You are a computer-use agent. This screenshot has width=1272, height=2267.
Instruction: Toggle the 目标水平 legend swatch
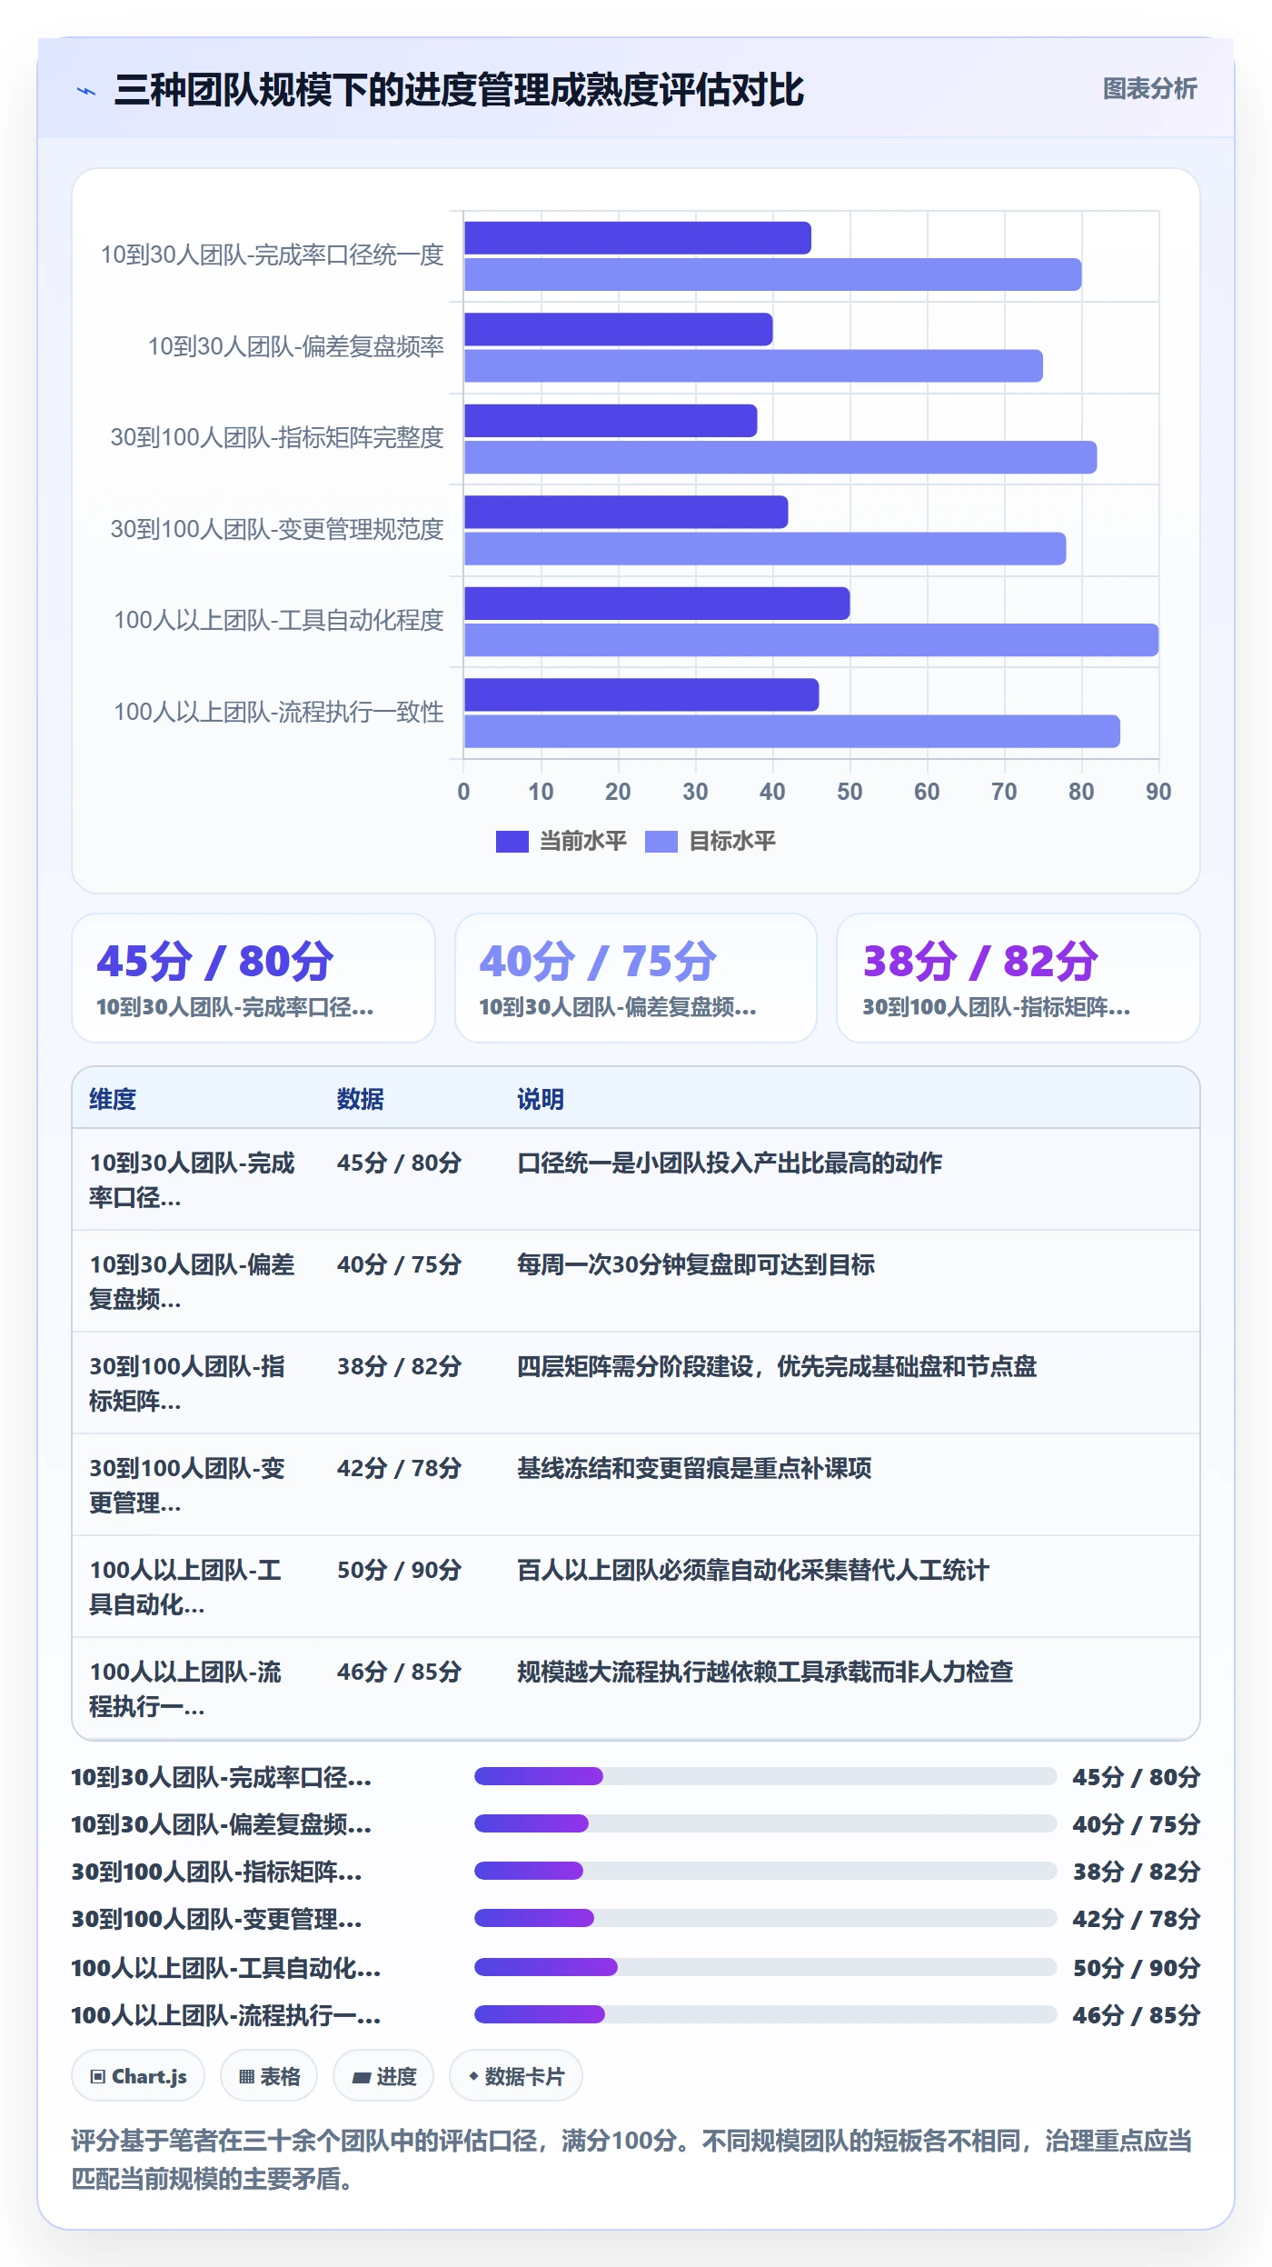(x=661, y=842)
